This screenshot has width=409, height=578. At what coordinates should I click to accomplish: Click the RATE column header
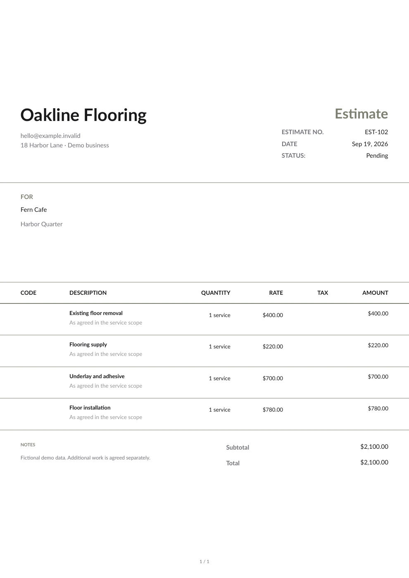click(x=276, y=293)
